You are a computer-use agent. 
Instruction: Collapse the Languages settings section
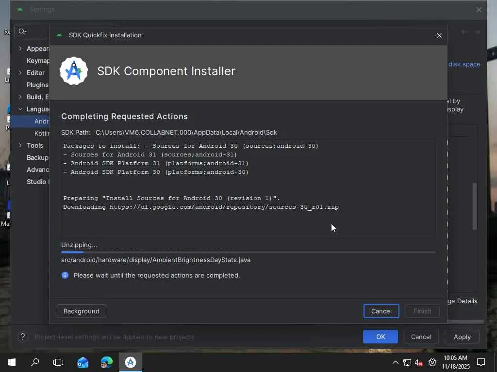tap(20, 109)
